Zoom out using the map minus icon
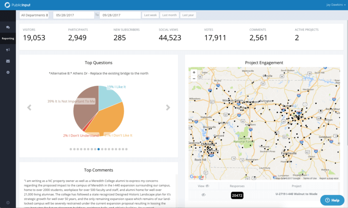The image size is (348, 208). (193, 79)
